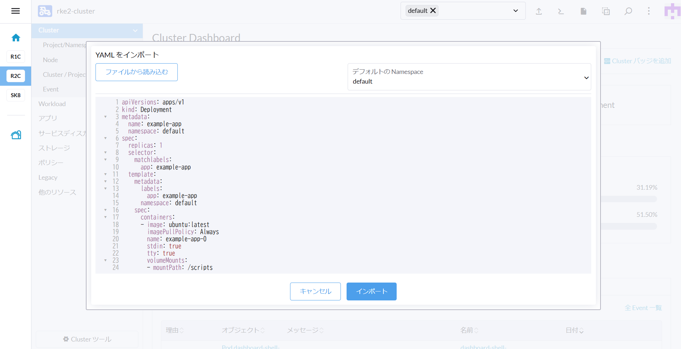Open the アプリ menu section
Viewport: 681px width, 349px height.
tap(48, 118)
